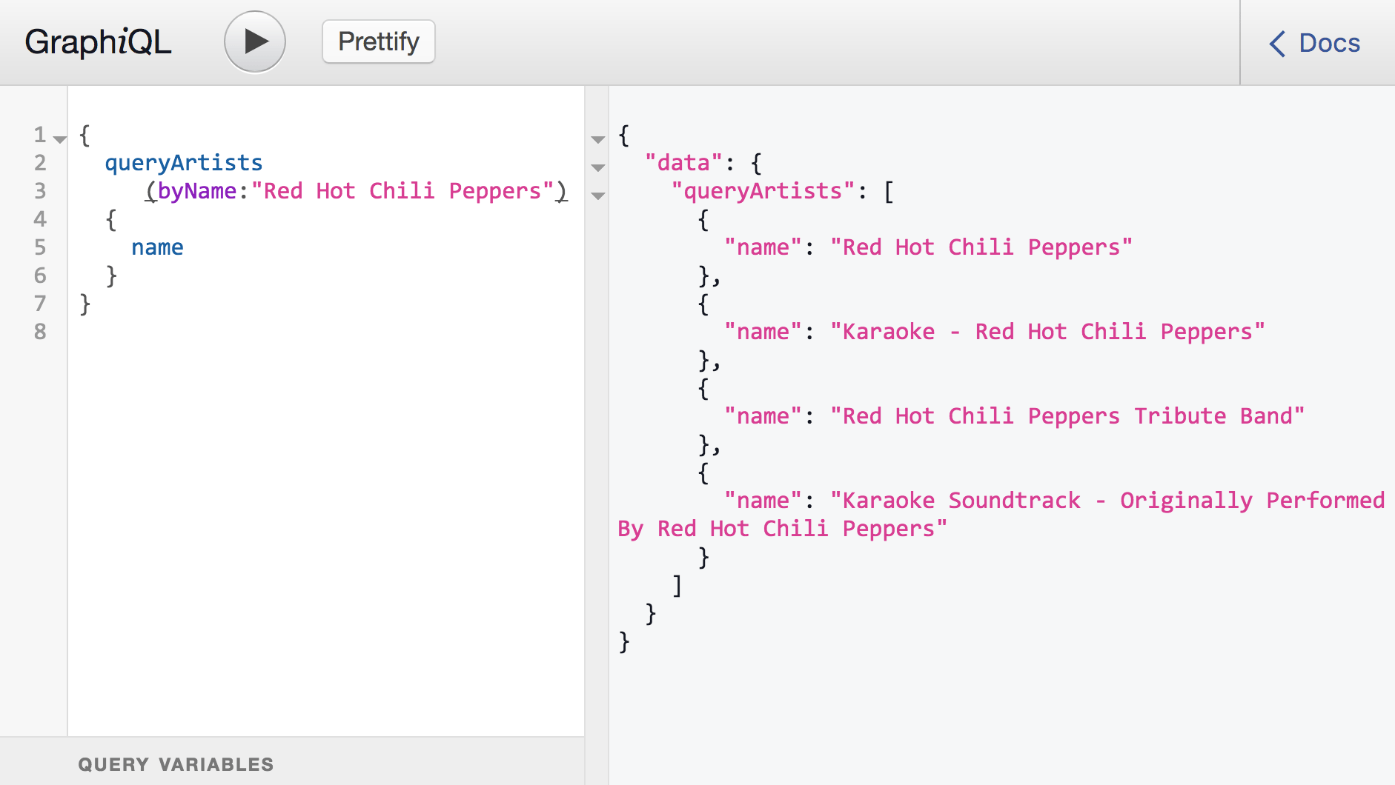Collapse the "data" object fold arrow
The image size is (1395, 785).
pos(598,167)
